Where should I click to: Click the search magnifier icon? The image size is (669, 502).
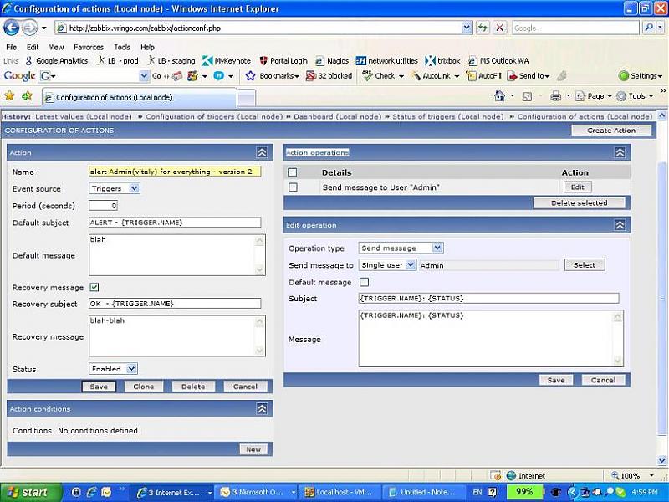(650, 28)
